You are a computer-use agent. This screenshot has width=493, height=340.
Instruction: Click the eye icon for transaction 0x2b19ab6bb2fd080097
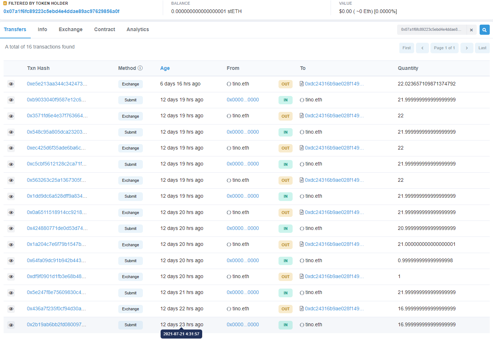coord(11,325)
